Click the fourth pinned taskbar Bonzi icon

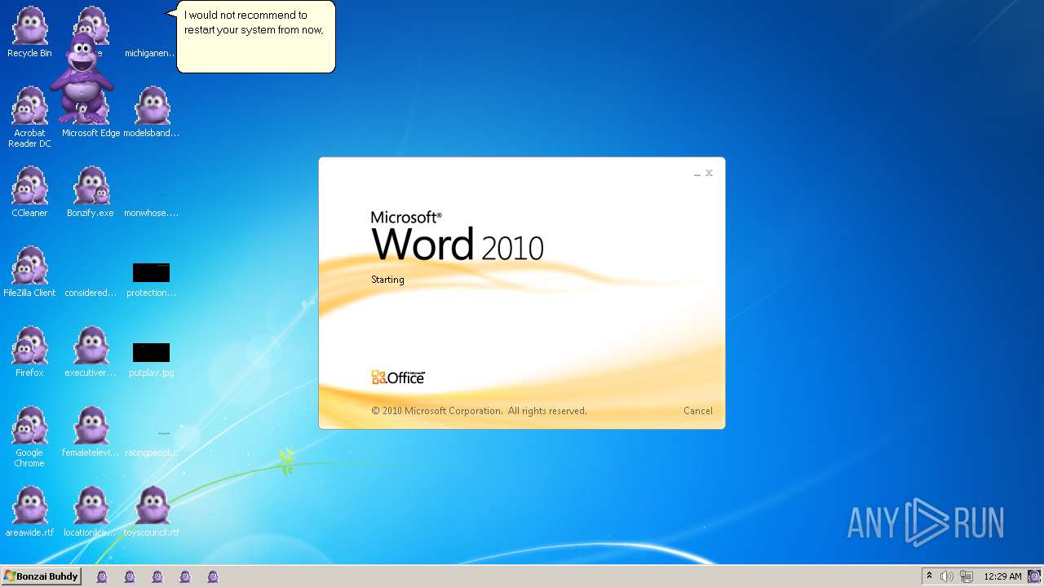185,576
